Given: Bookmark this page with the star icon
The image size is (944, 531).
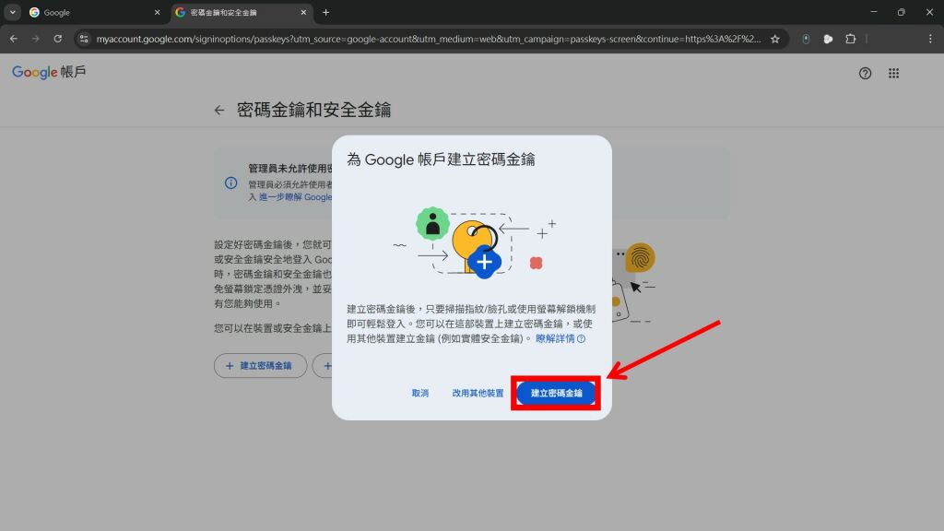Looking at the screenshot, I should click(x=775, y=39).
